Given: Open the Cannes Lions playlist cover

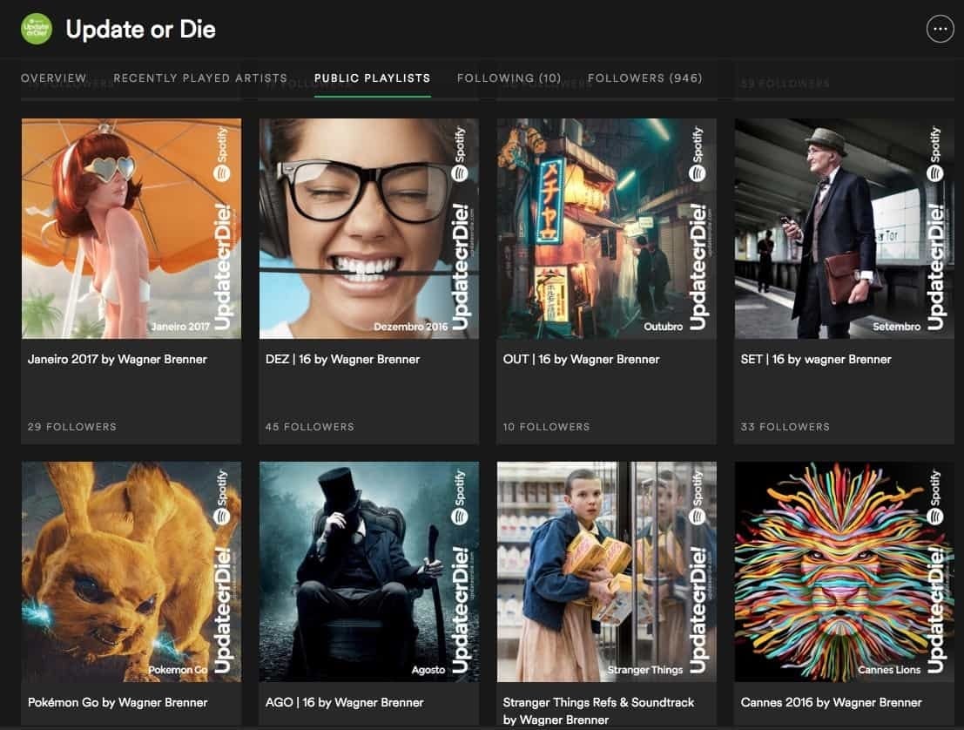Looking at the screenshot, I should [x=844, y=571].
